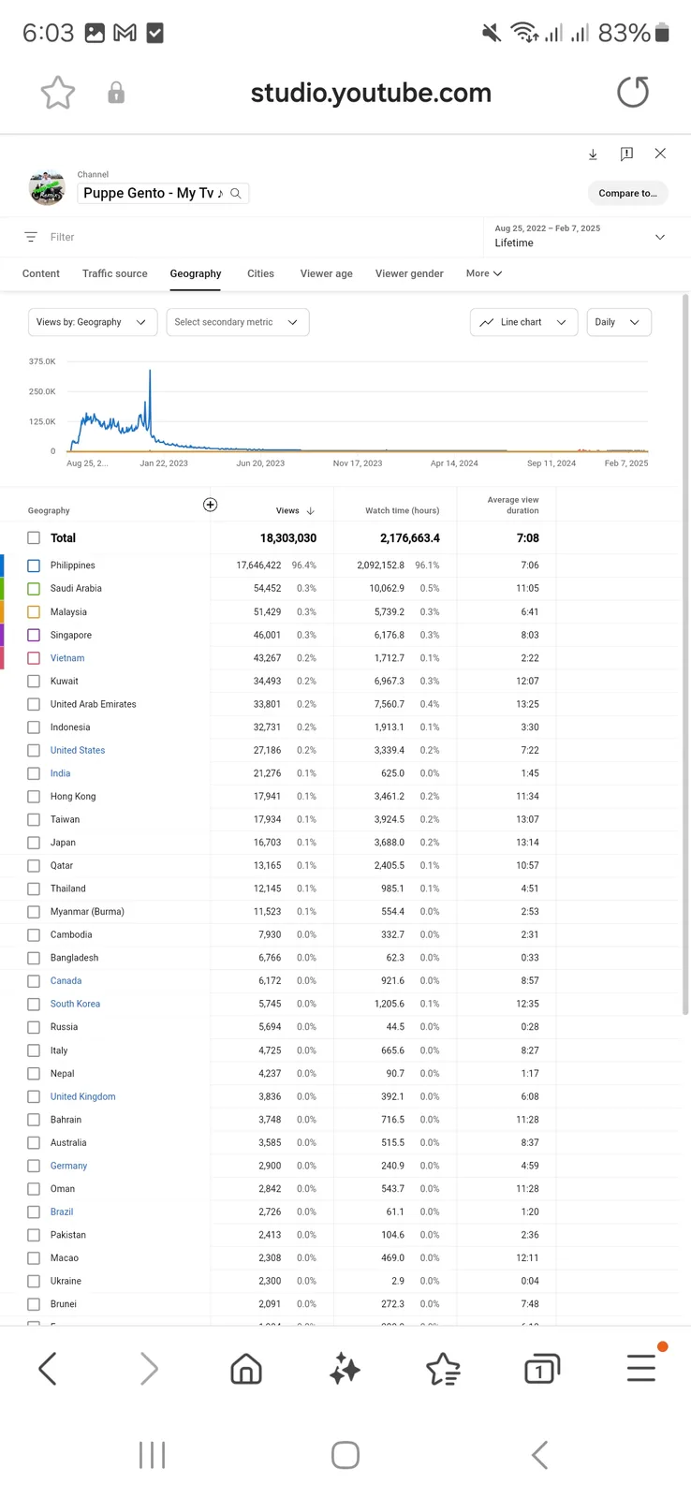Open the browser home page
The height and width of the screenshot is (1498, 691).
246,1369
